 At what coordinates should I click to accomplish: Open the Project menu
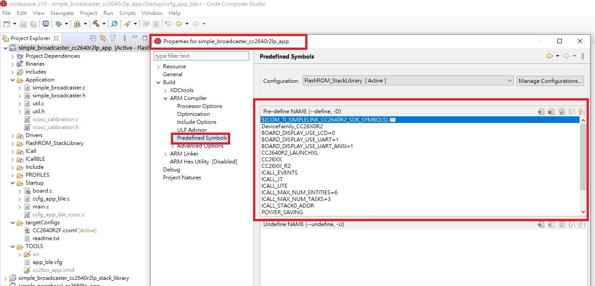click(x=88, y=13)
